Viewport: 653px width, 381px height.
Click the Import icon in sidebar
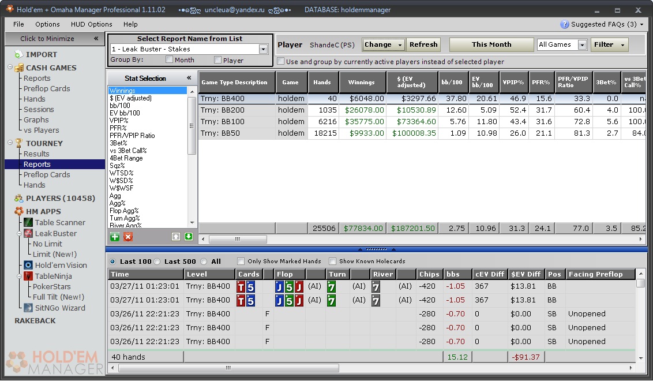coord(18,54)
